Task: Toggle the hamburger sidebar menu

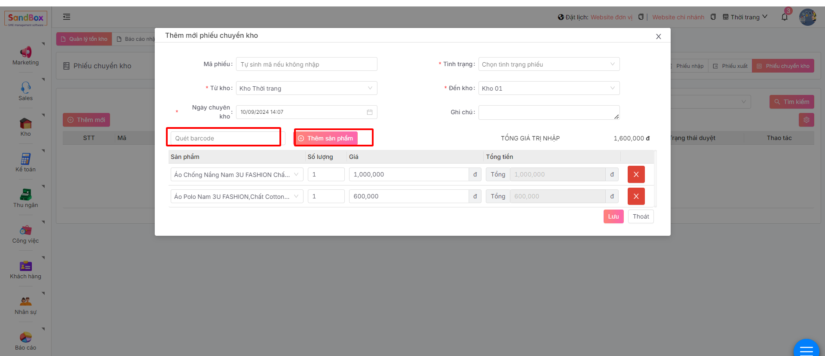Action: [x=67, y=17]
